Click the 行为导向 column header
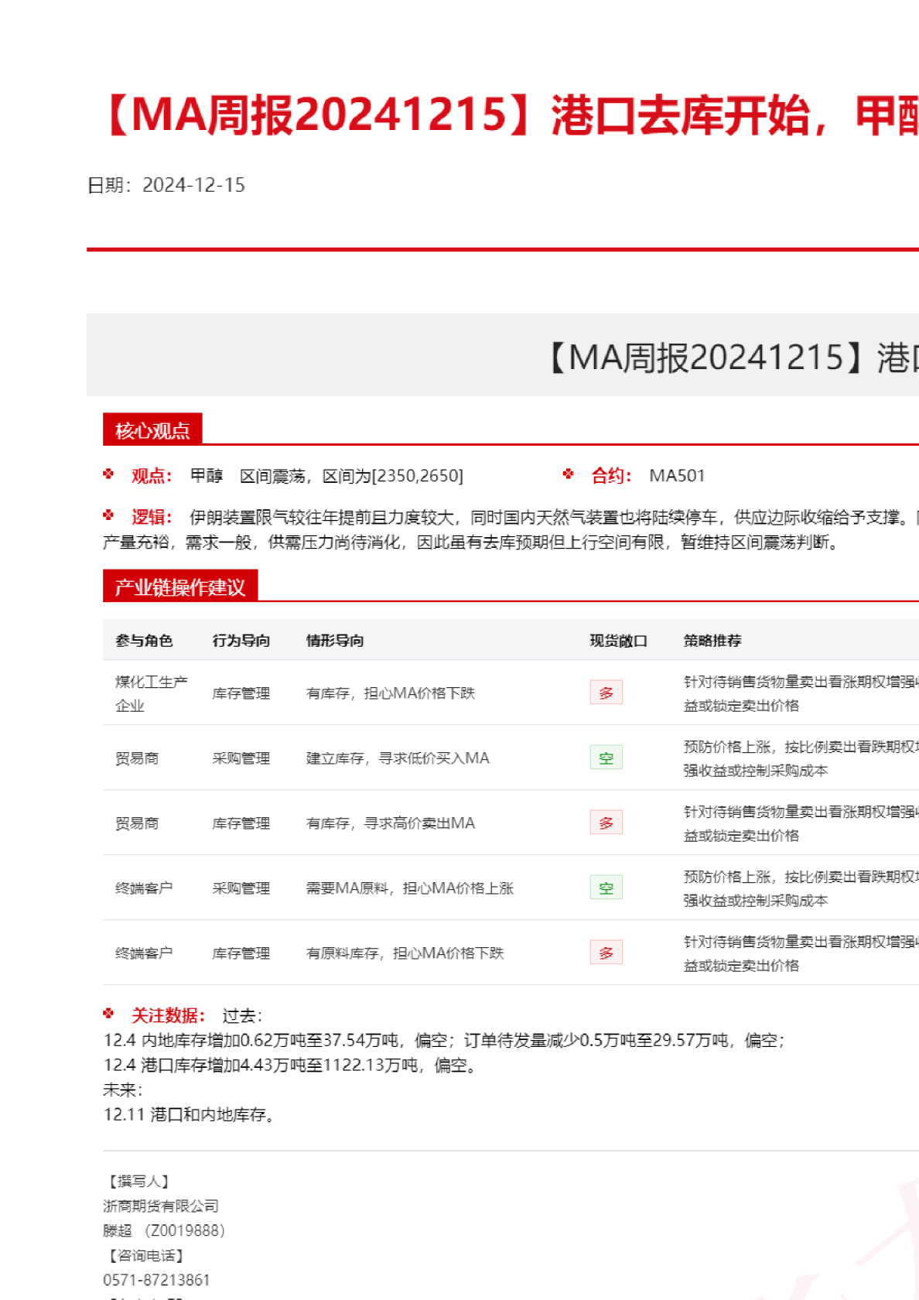The image size is (919, 1300). [x=241, y=641]
